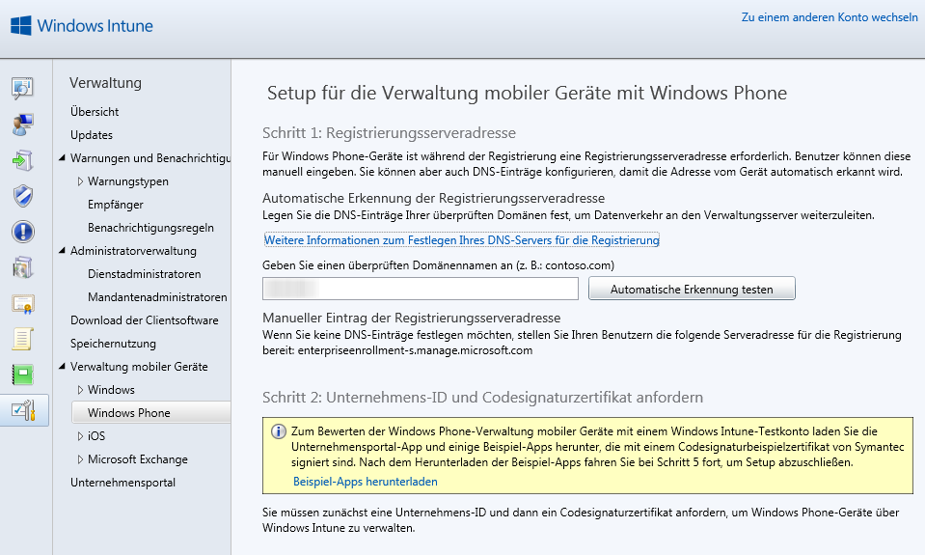Image resolution: width=925 pixels, height=555 pixels.
Task: Open the Groups workspace icon
Action: click(x=23, y=125)
